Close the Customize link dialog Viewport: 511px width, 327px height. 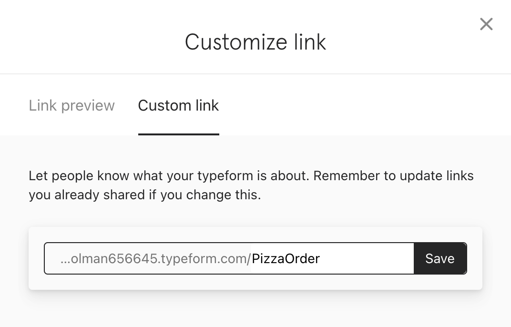pos(486,24)
